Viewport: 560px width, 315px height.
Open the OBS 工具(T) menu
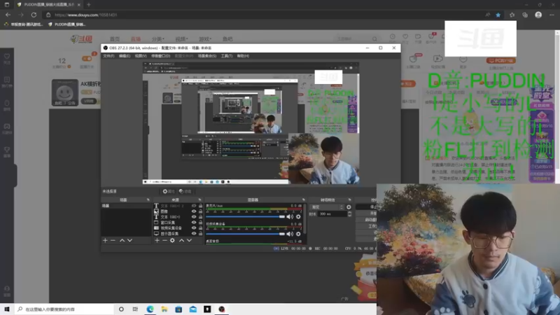click(x=226, y=56)
